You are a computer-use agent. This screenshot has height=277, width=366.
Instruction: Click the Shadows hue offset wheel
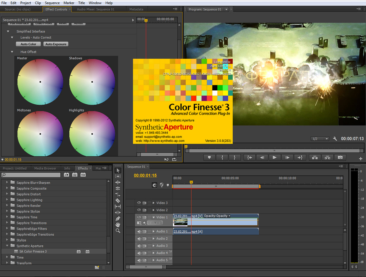[x=92, y=82]
